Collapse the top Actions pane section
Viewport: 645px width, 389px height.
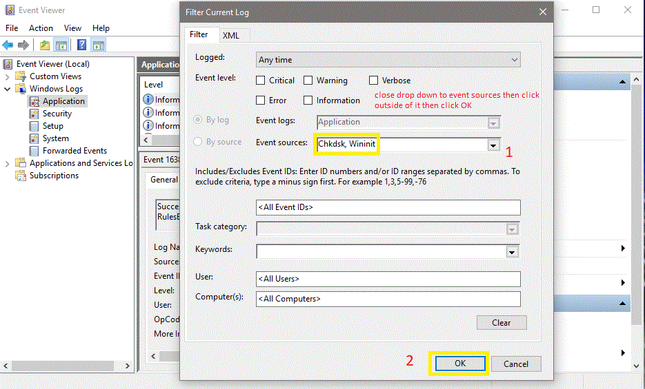622,82
